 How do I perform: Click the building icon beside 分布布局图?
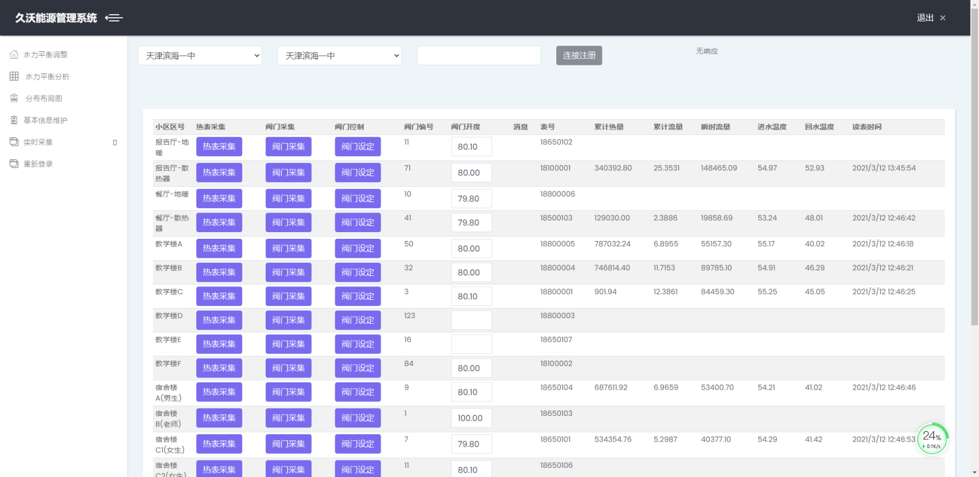[x=14, y=98]
